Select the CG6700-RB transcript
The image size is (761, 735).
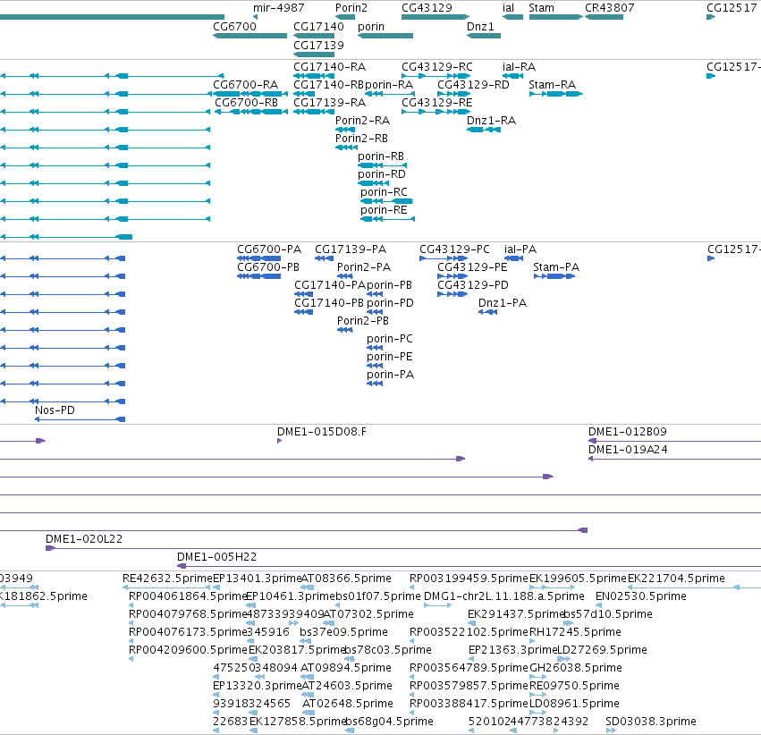251,112
